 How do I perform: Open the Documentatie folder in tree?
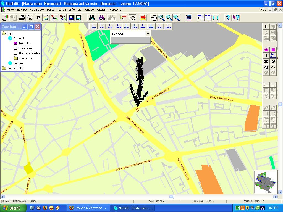pos(4,68)
